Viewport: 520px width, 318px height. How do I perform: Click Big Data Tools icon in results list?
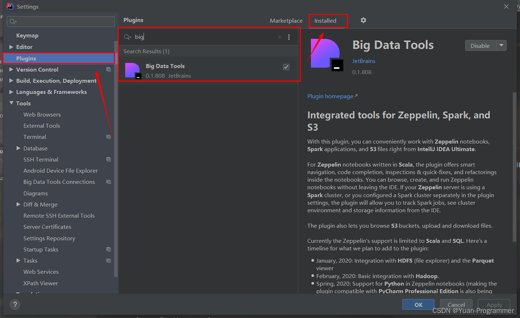tap(133, 71)
